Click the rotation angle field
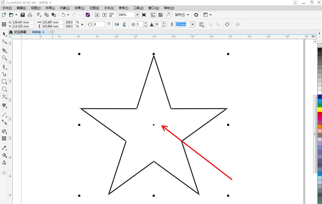Image resolution: width=322 pixels, height=204 pixels. click(x=99, y=24)
